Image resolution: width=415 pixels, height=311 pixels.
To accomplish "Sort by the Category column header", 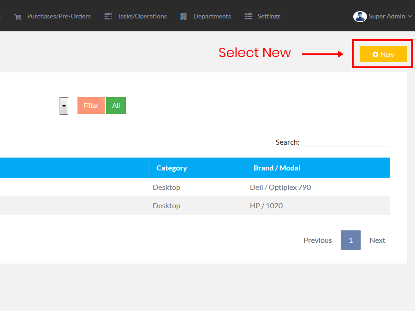I will 172,168.
